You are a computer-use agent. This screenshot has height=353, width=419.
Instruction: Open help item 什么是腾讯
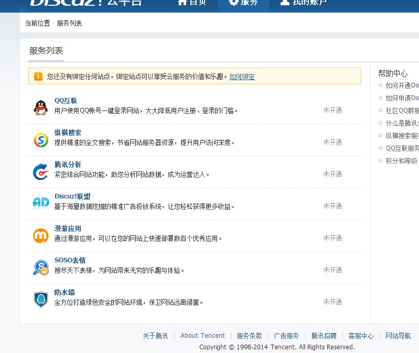click(x=402, y=123)
